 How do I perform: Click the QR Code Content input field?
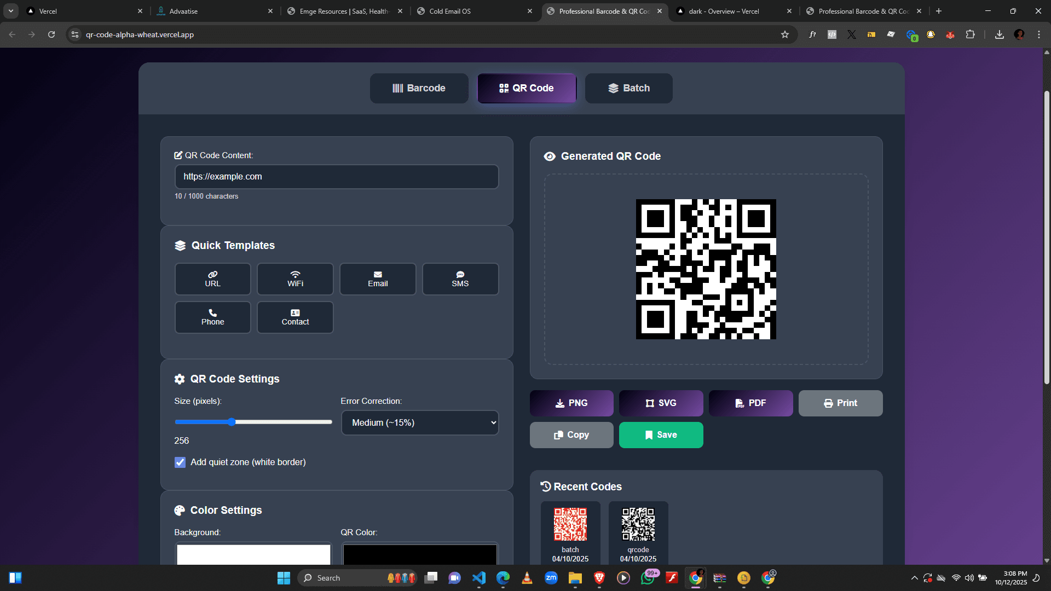tap(337, 177)
